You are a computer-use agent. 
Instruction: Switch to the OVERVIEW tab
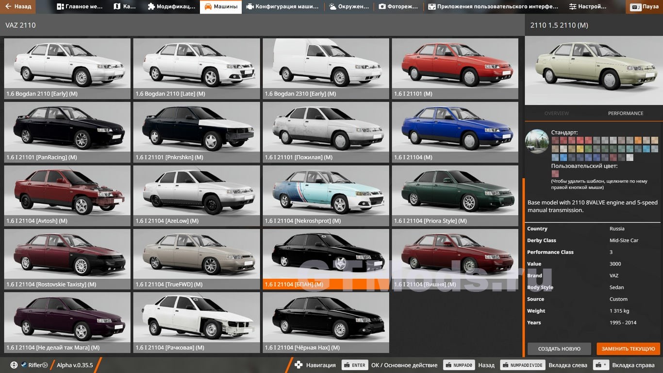(x=557, y=113)
